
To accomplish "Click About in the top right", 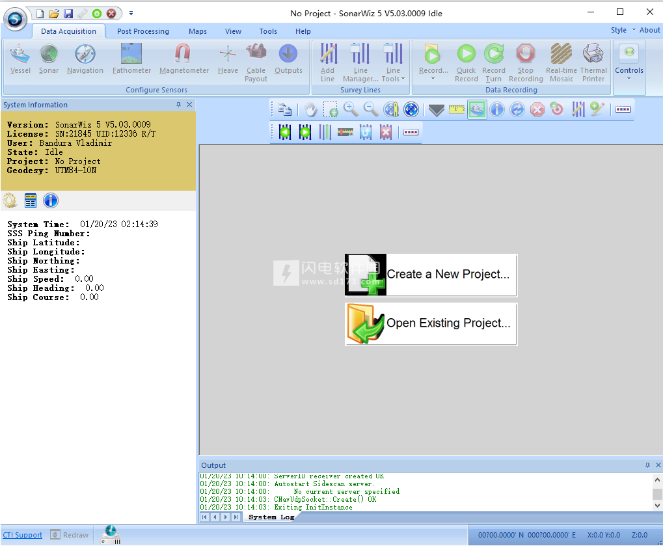I will 649,30.
